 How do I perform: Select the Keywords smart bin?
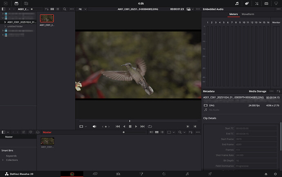(x=11, y=156)
